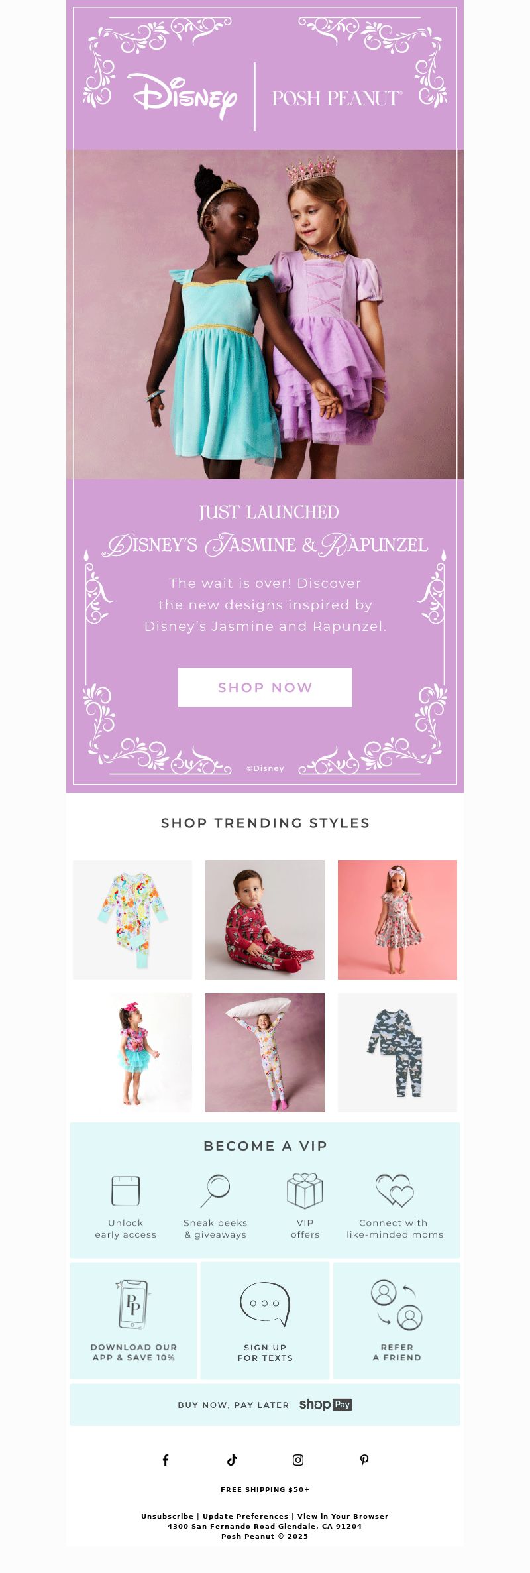Click the sneak peeks magnifier icon
Screen dimensions: 530x1573
215,1191
